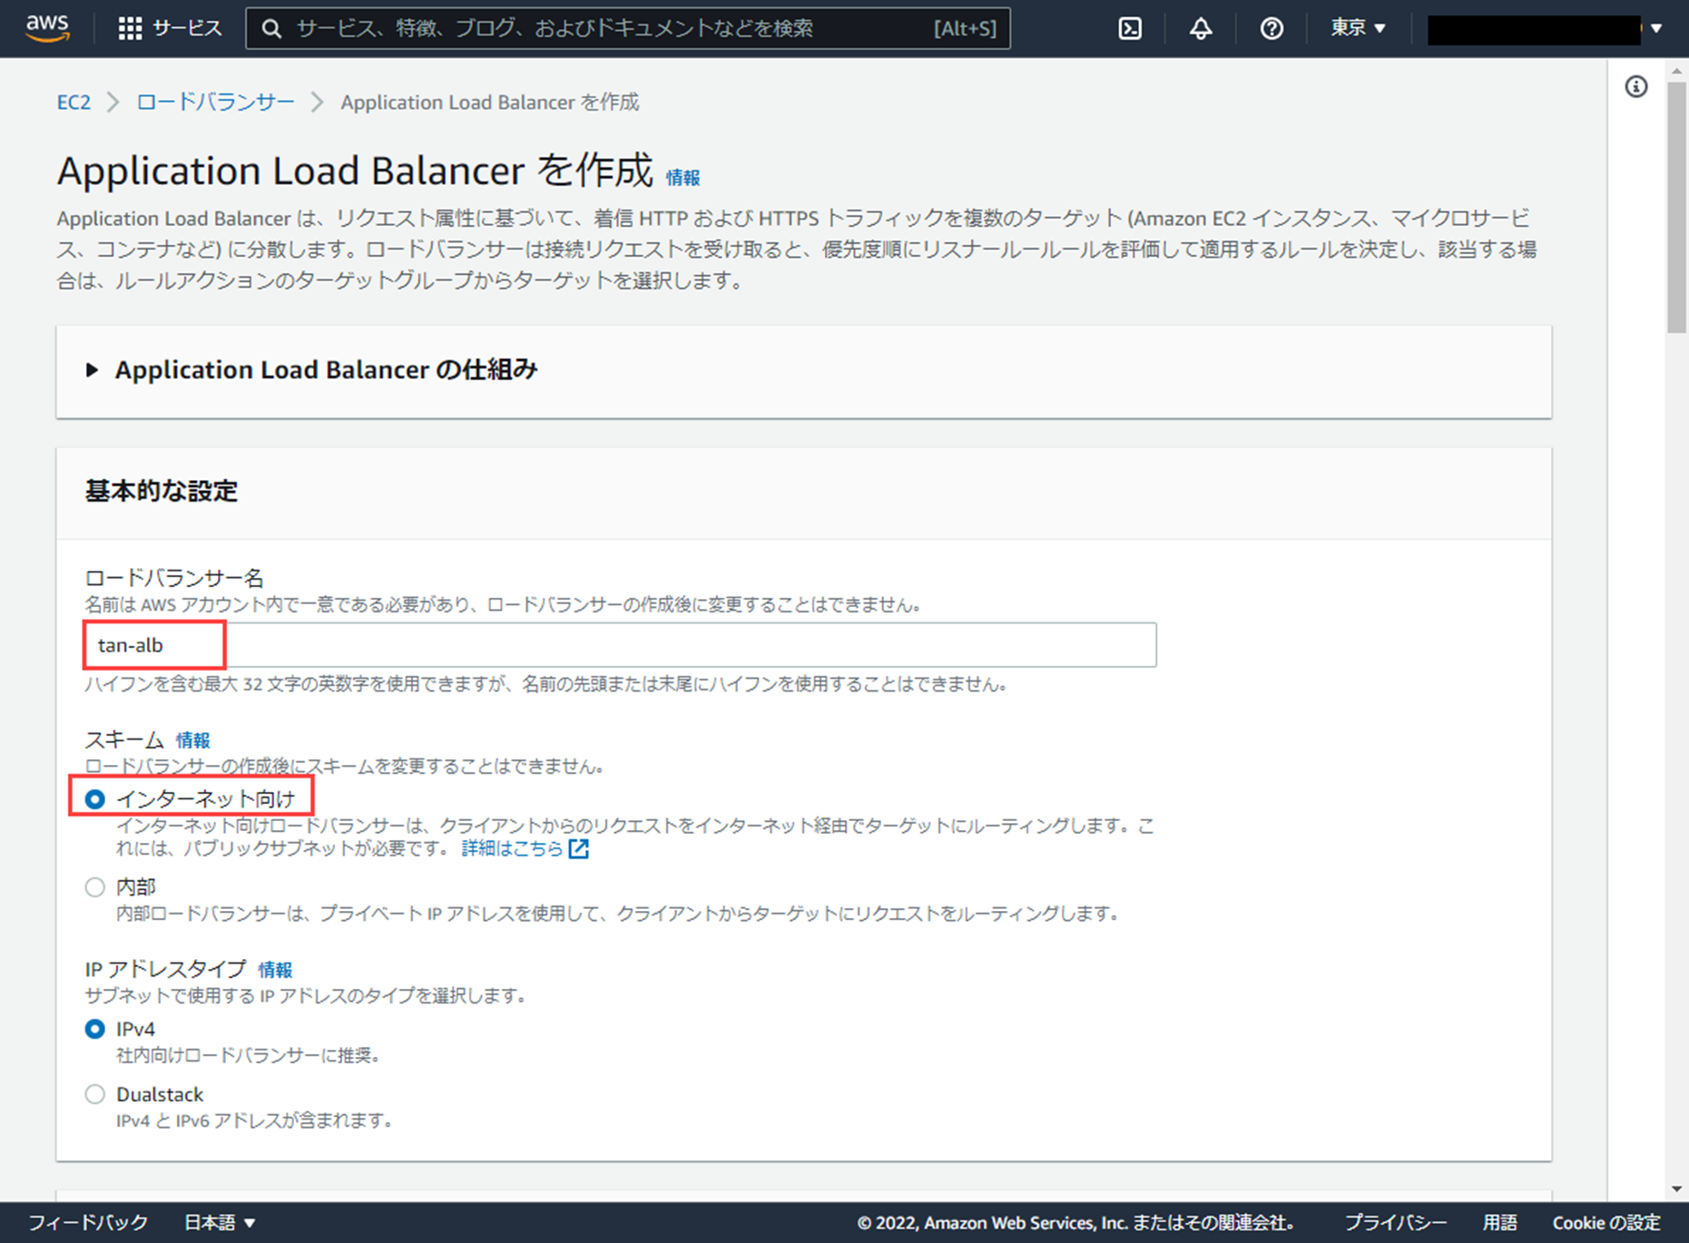1689x1243 pixels.
Task: Select the インターネット向け scheme radio button
Action: click(95, 799)
